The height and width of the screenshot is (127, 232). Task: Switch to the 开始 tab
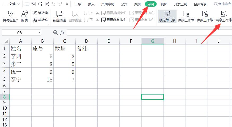78,4
